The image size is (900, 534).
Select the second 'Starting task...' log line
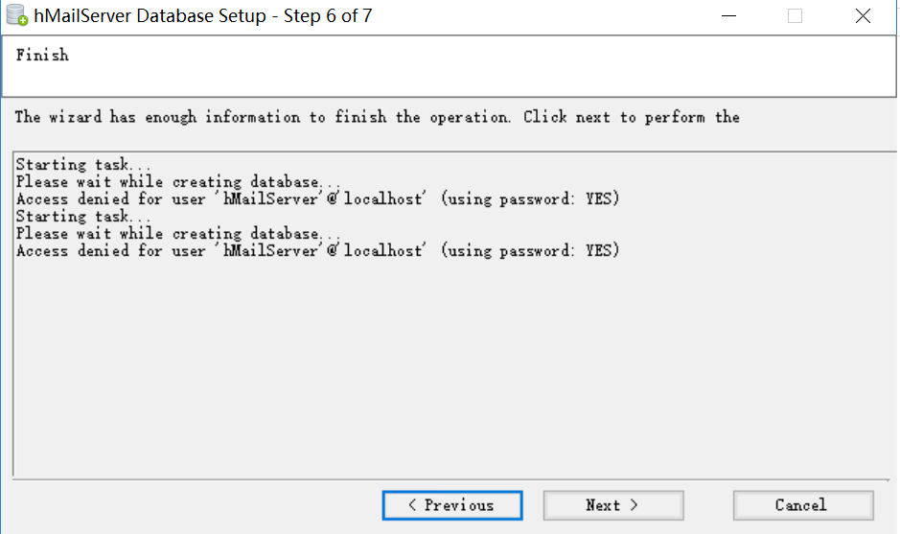(x=83, y=217)
